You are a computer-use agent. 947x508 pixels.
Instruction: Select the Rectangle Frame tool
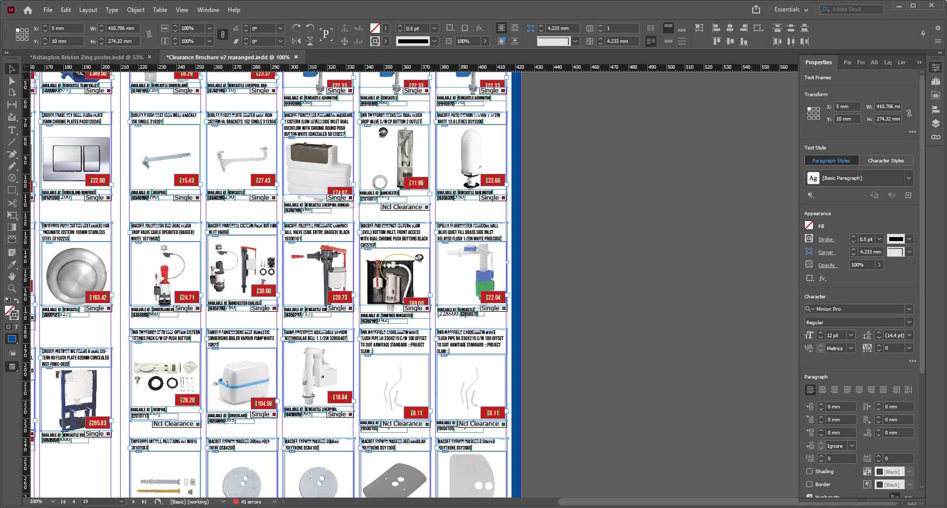(12, 178)
